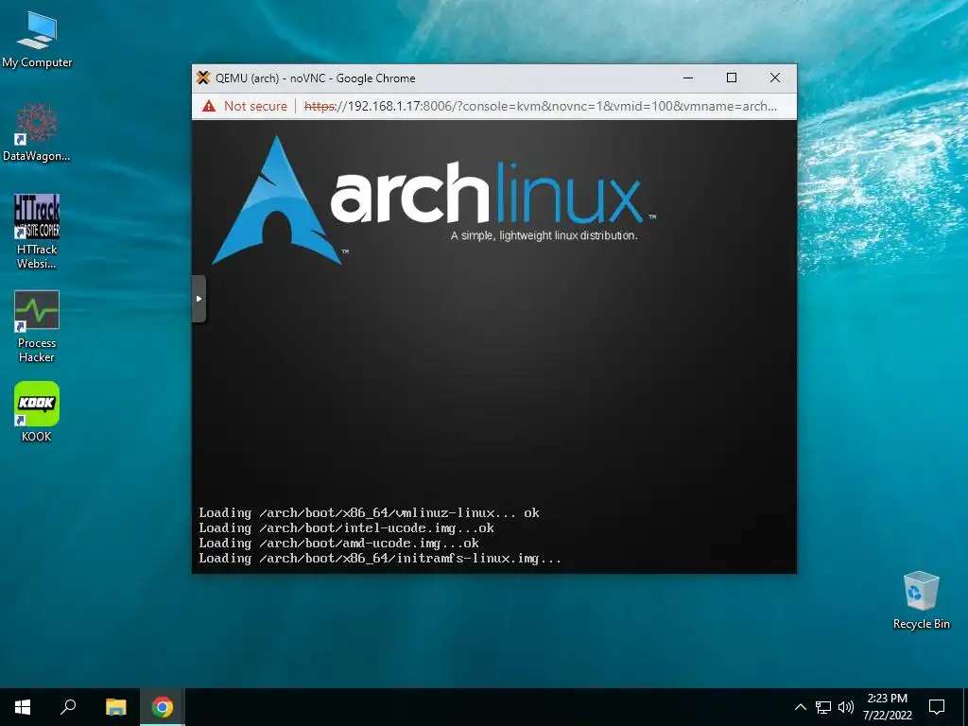Open the network status tray icon

pyautogui.click(x=823, y=707)
